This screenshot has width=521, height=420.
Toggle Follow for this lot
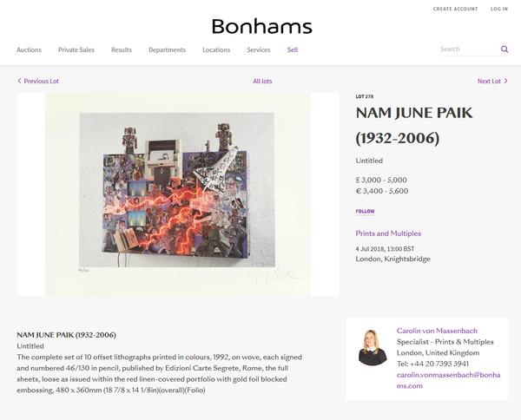pyautogui.click(x=365, y=211)
